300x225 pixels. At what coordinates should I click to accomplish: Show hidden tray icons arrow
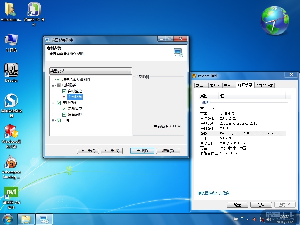[248, 219]
